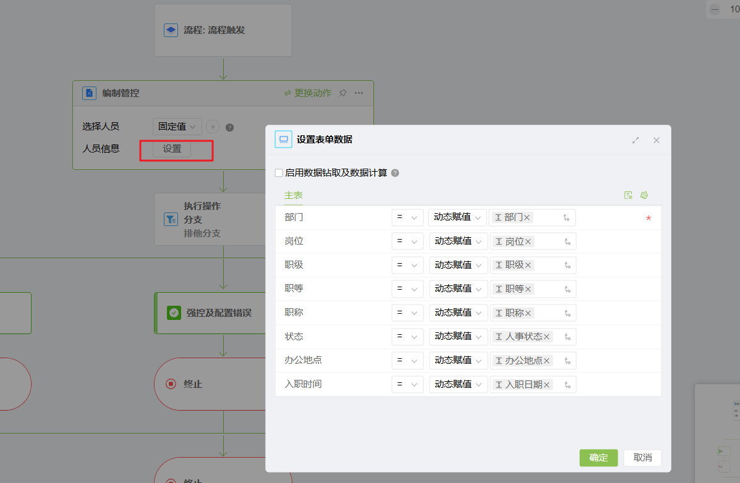The height and width of the screenshot is (483, 740).
Task: Click the field picker icon in 职等 row
Action: pos(568,289)
